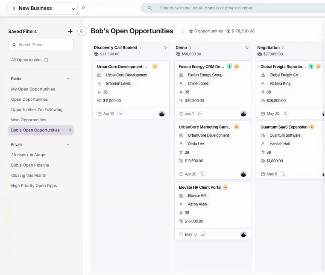Click green dollar badge on Fusion Energy card
Viewport: 325px width, 275px height.
pos(229,66)
